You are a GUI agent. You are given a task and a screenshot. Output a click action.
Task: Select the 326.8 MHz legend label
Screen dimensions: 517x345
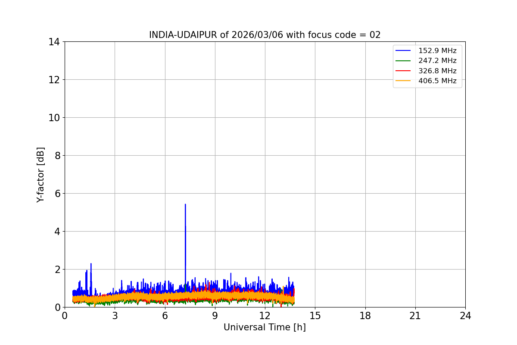pyautogui.click(x=437, y=71)
